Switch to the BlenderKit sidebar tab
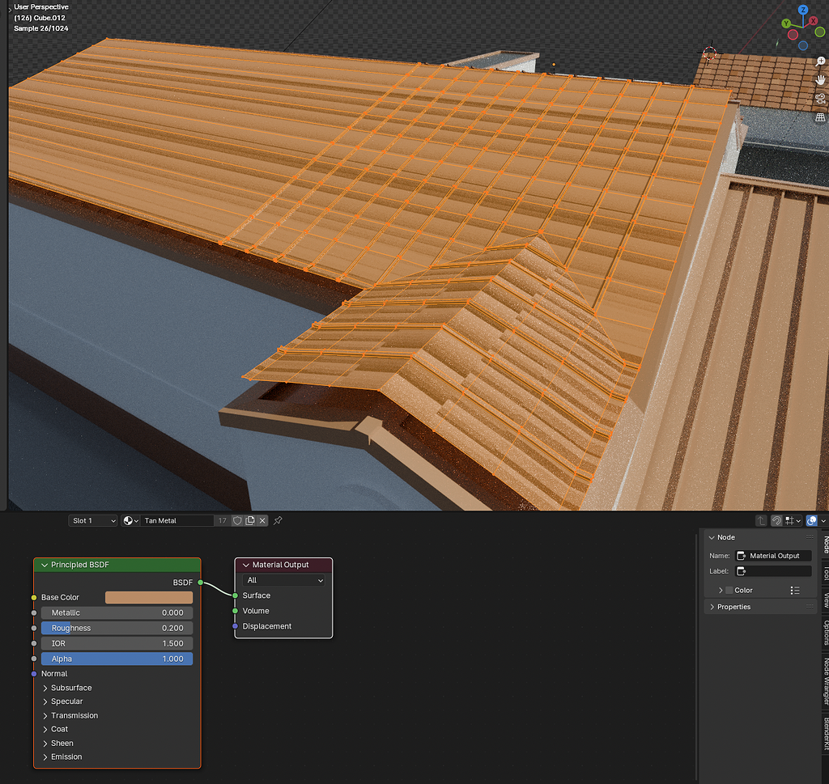 pos(825,733)
